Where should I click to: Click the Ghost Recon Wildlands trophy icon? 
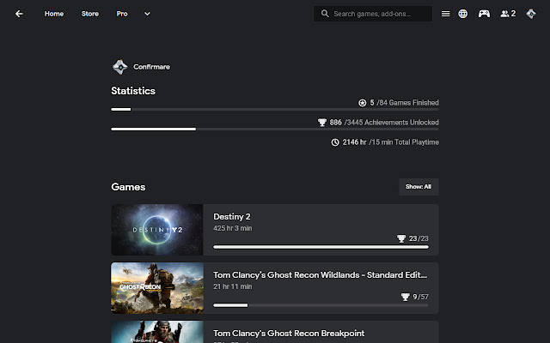(x=405, y=297)
